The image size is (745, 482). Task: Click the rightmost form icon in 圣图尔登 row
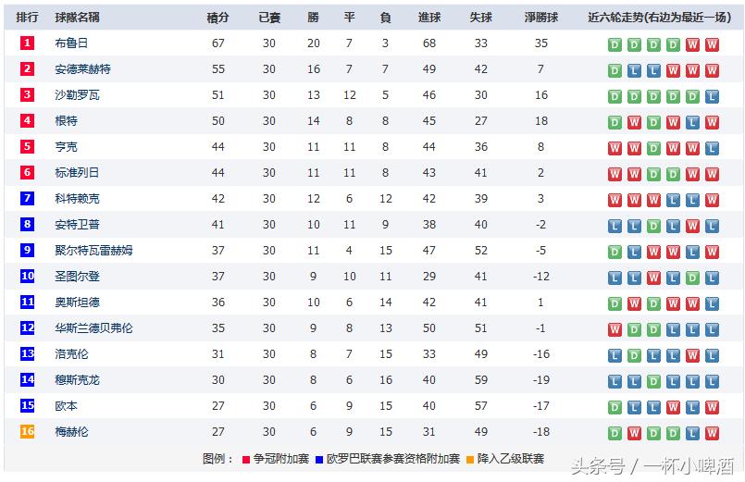point(712,278)
